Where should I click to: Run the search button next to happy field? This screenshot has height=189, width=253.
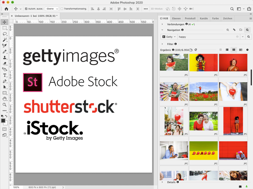click(x=249, y=37)
